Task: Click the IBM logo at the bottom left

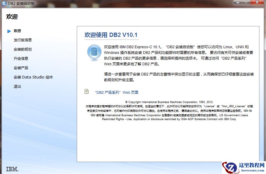Action: click(12, 169)
